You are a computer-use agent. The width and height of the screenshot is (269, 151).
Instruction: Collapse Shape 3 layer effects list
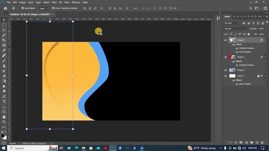[x=265, y=40]
